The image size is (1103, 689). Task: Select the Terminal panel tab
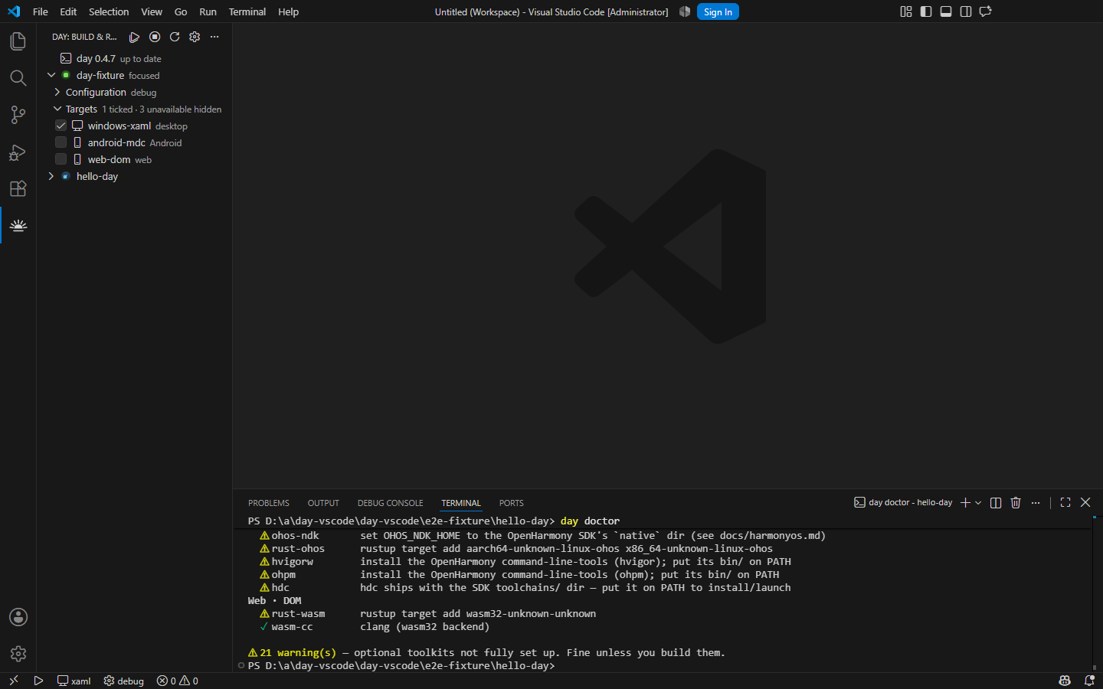coord(461,503)
